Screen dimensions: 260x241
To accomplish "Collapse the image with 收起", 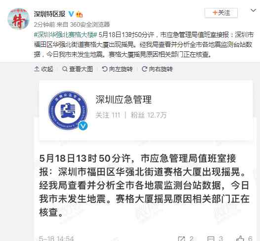I will (x=43, y=69).
